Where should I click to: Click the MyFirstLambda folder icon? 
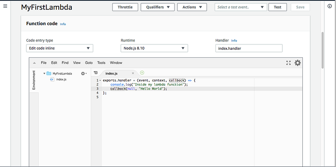tap(49, 74)
